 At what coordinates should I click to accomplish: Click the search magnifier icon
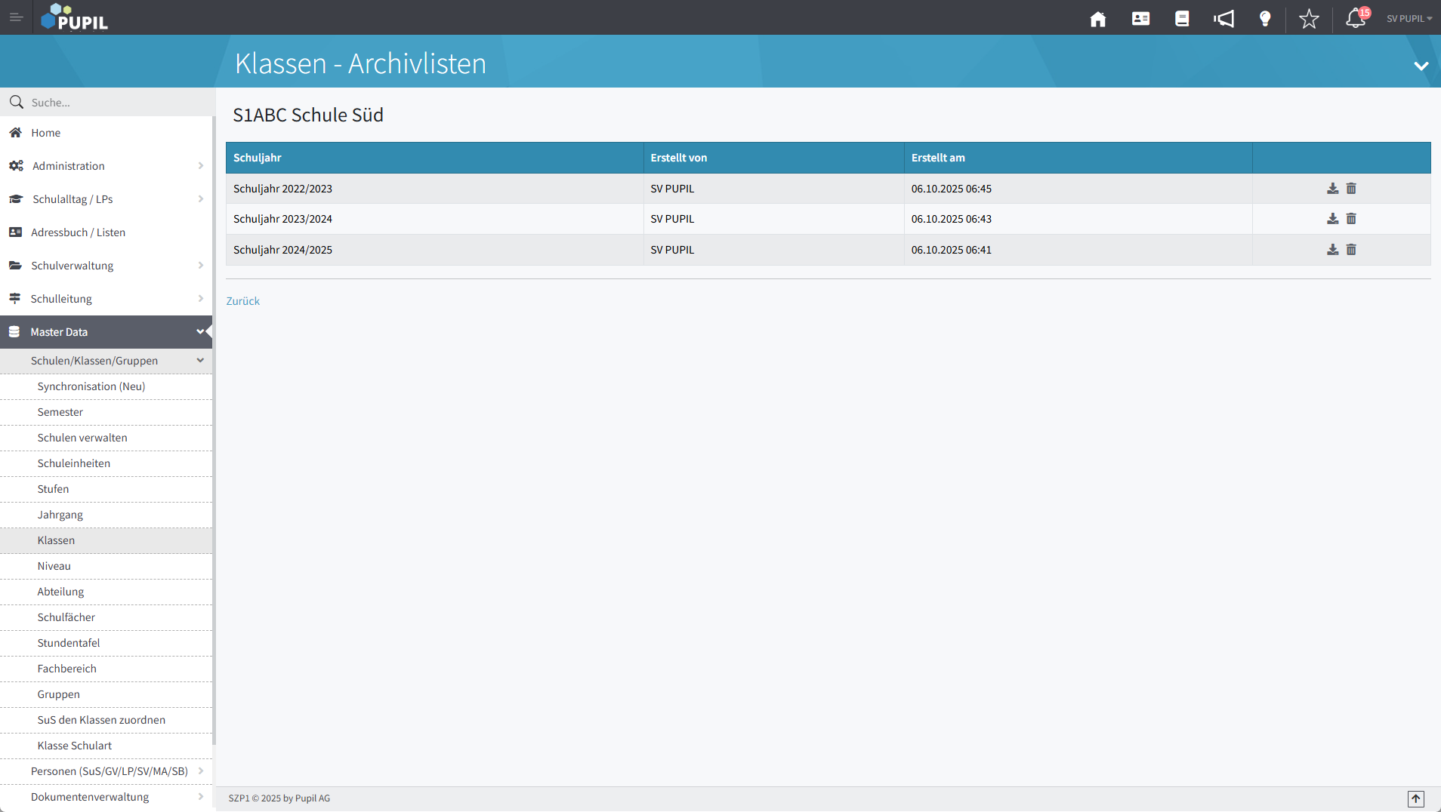(x=16, y=102)
